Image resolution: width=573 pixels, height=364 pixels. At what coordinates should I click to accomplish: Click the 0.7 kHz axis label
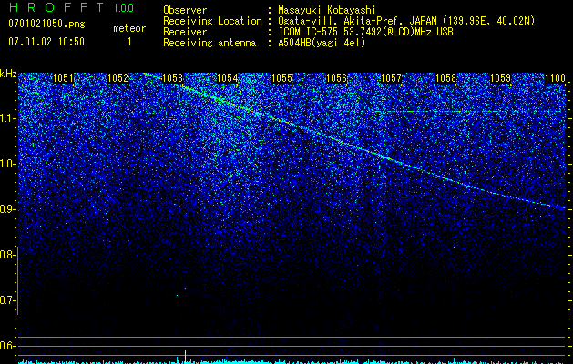8,300
